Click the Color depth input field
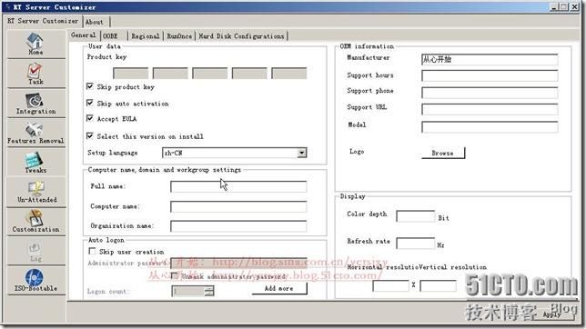The height and width of the screenshot is (329, 586). [x=415, y=216]
